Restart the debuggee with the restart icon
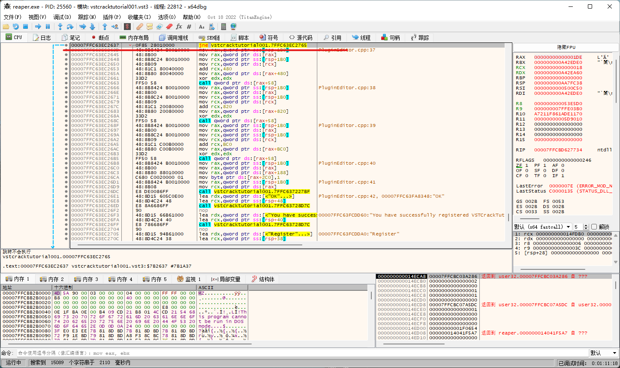Viewport: 620px width, 368px height. [x=15, y=27]
